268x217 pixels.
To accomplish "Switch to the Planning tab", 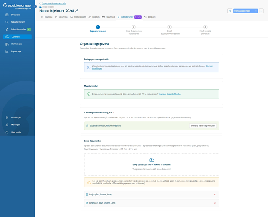I will (47, 17).
